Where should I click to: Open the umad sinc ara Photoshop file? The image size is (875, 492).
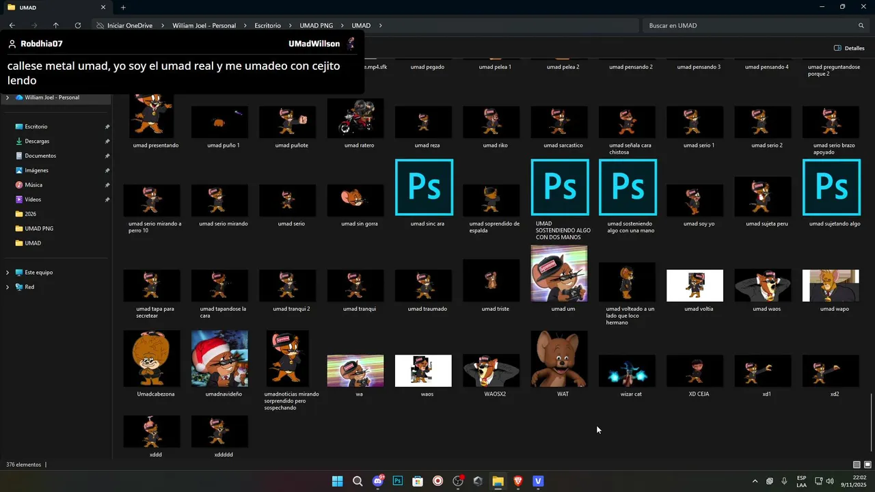(424, 187)
